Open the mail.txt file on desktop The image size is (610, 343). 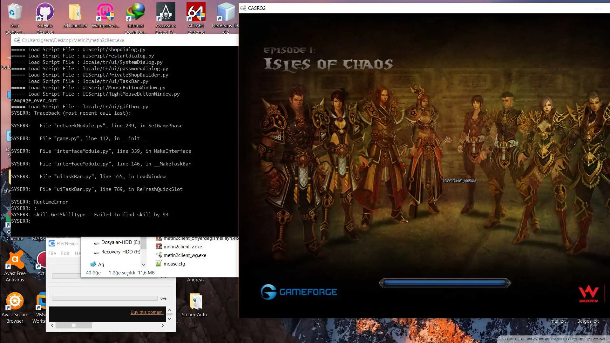click(x=558, y=321)
